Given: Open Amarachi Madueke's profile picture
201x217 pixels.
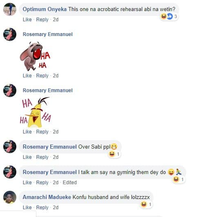Looking at the screenshot, I should click(x=10, y=197).
